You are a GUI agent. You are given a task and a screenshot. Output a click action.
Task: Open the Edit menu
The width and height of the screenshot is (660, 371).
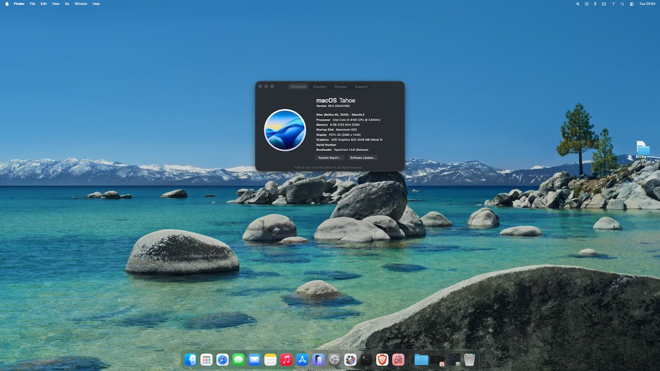point(44,4)
